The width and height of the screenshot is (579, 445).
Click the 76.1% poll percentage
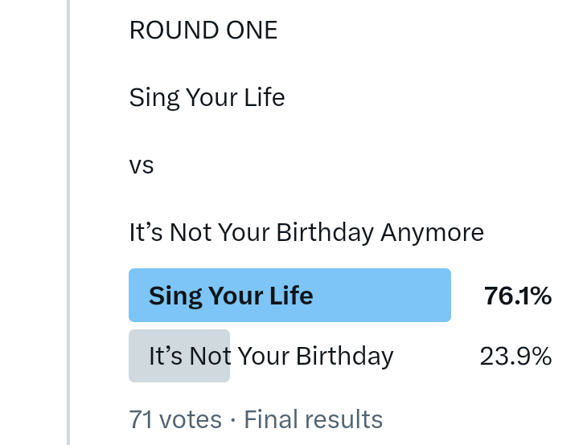(x=518, y=296)
